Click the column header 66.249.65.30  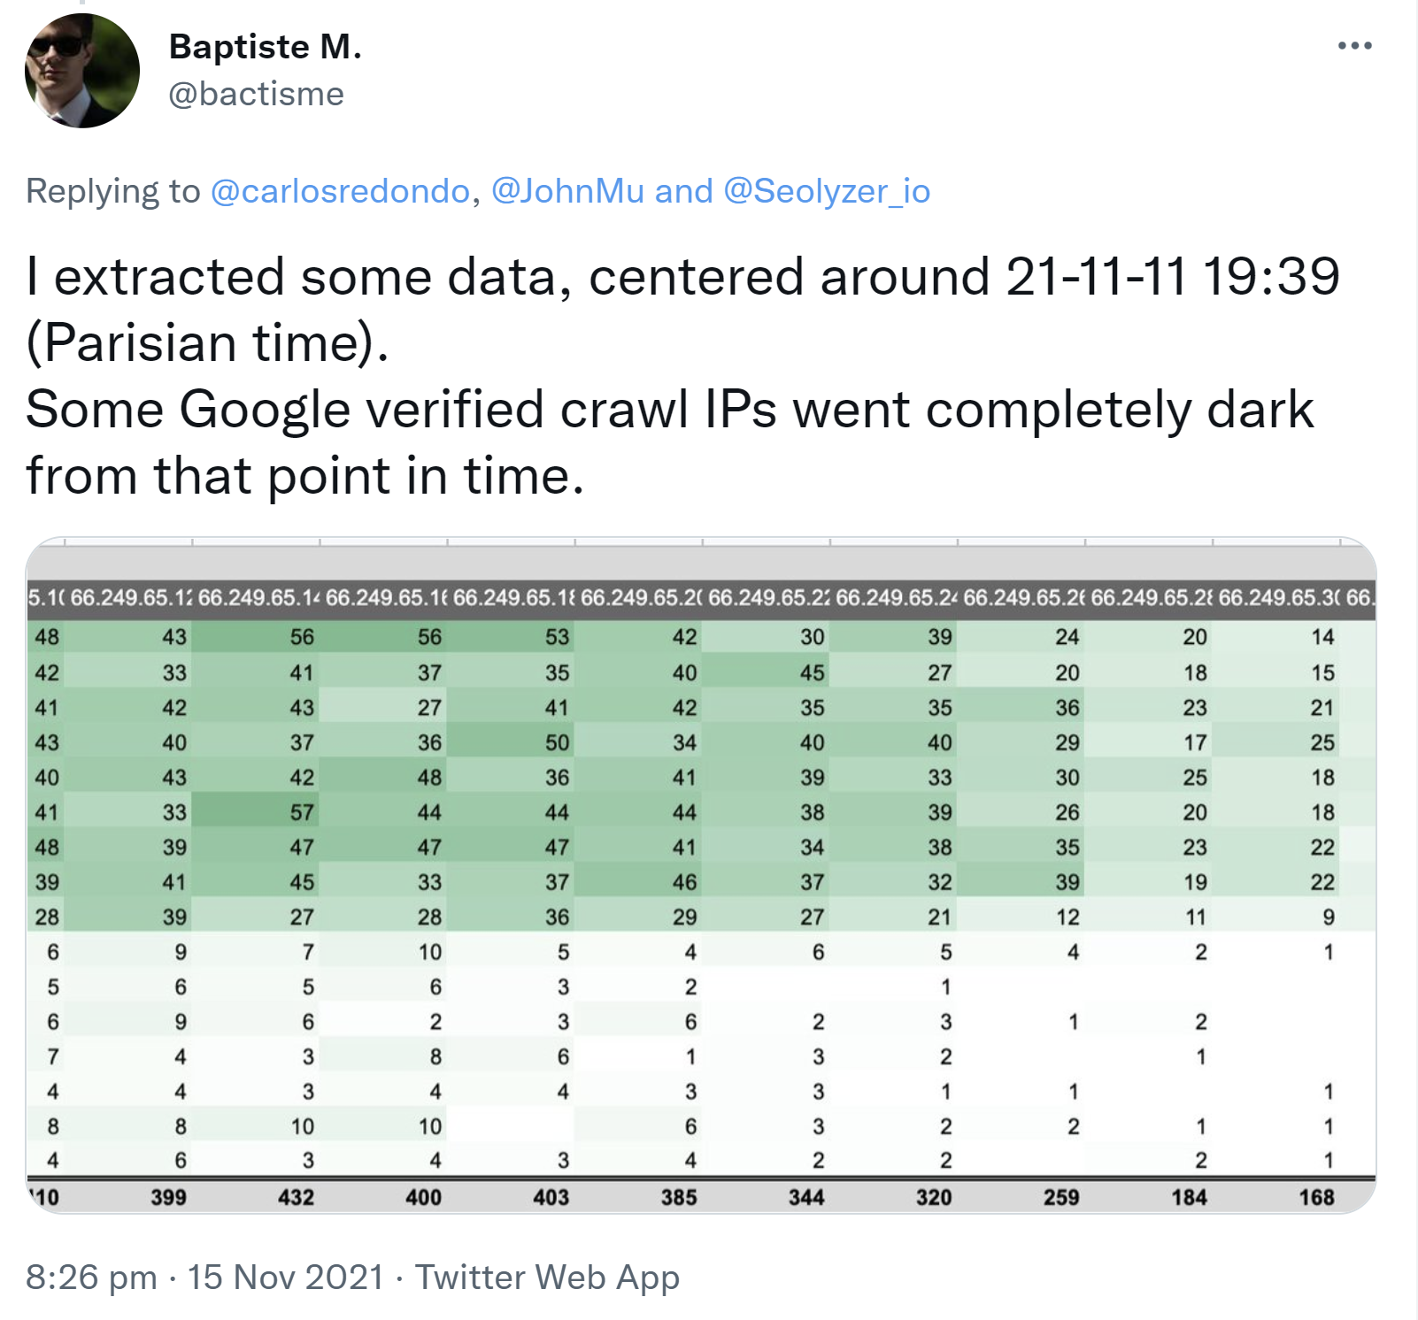point(1276,599)
